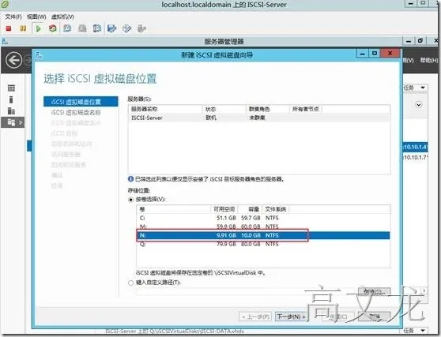
Task: Select the C: volume row
Action: coord(263,218)
